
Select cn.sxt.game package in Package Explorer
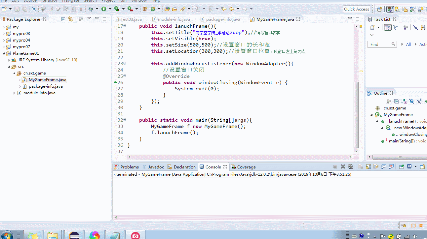click(x=35, y=73)
